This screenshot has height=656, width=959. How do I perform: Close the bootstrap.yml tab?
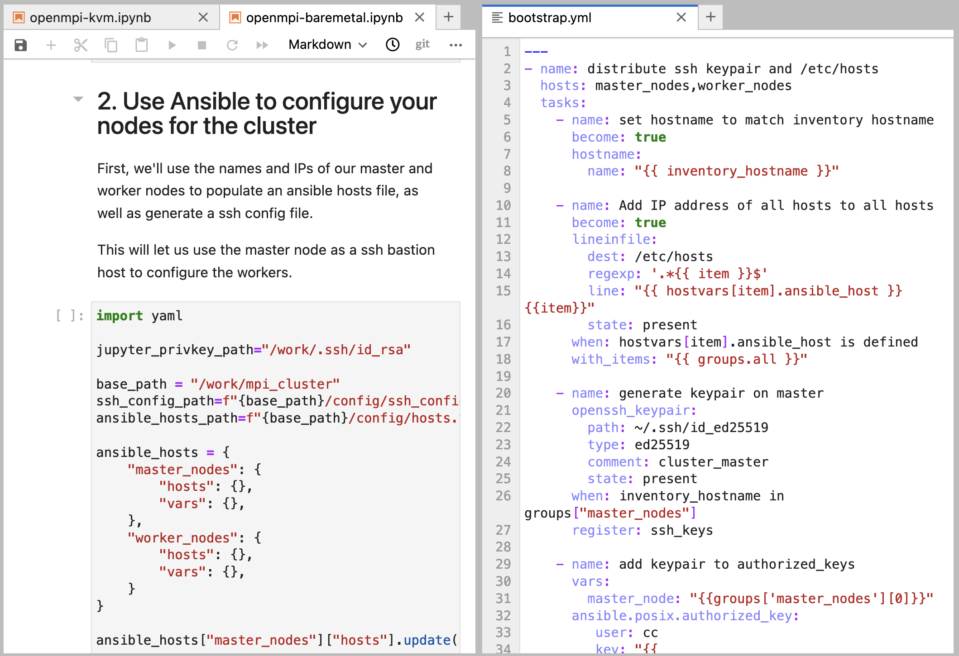[x=681, y=17]
